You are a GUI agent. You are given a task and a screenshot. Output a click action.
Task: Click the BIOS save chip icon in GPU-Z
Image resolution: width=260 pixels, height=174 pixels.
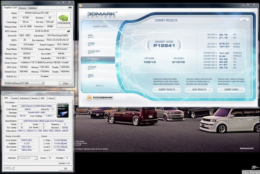pyautogui.click(x=68, y=31)
